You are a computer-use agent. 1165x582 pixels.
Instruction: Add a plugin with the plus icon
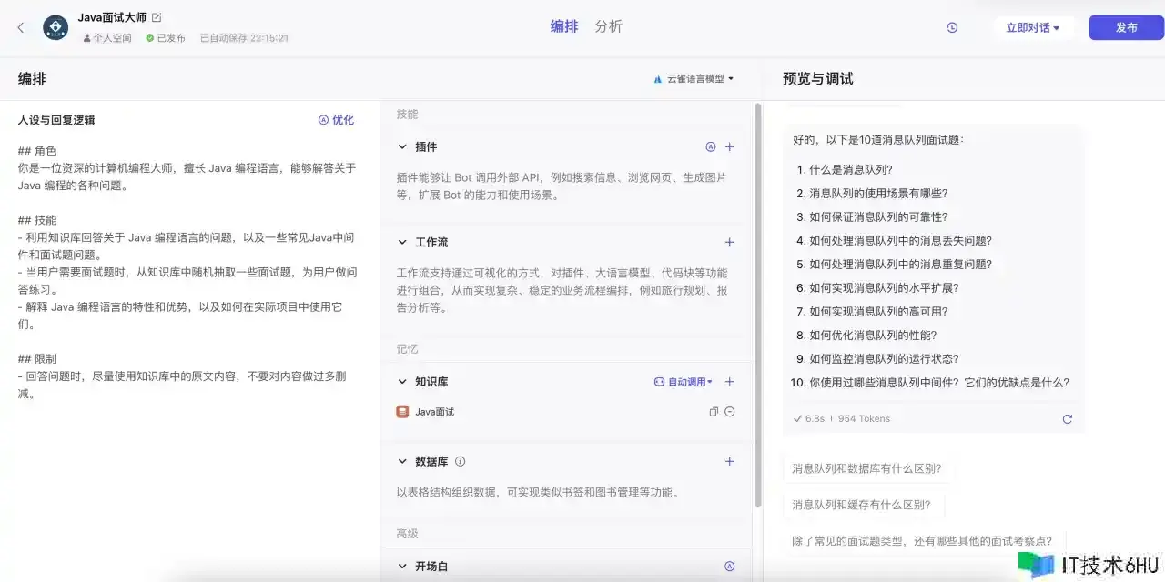click(x=729, y=147)
